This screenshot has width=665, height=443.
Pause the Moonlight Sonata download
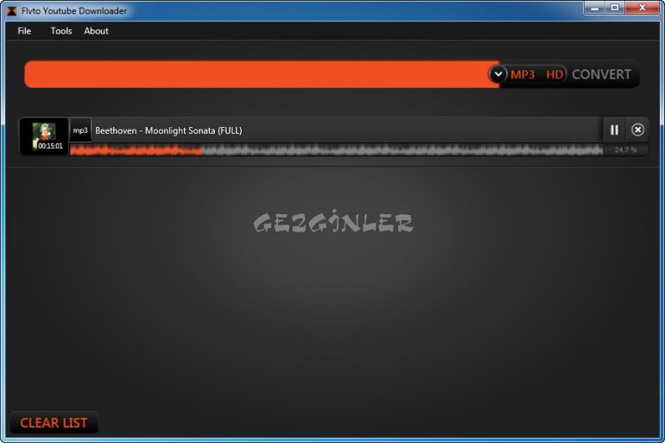point(614,130)
